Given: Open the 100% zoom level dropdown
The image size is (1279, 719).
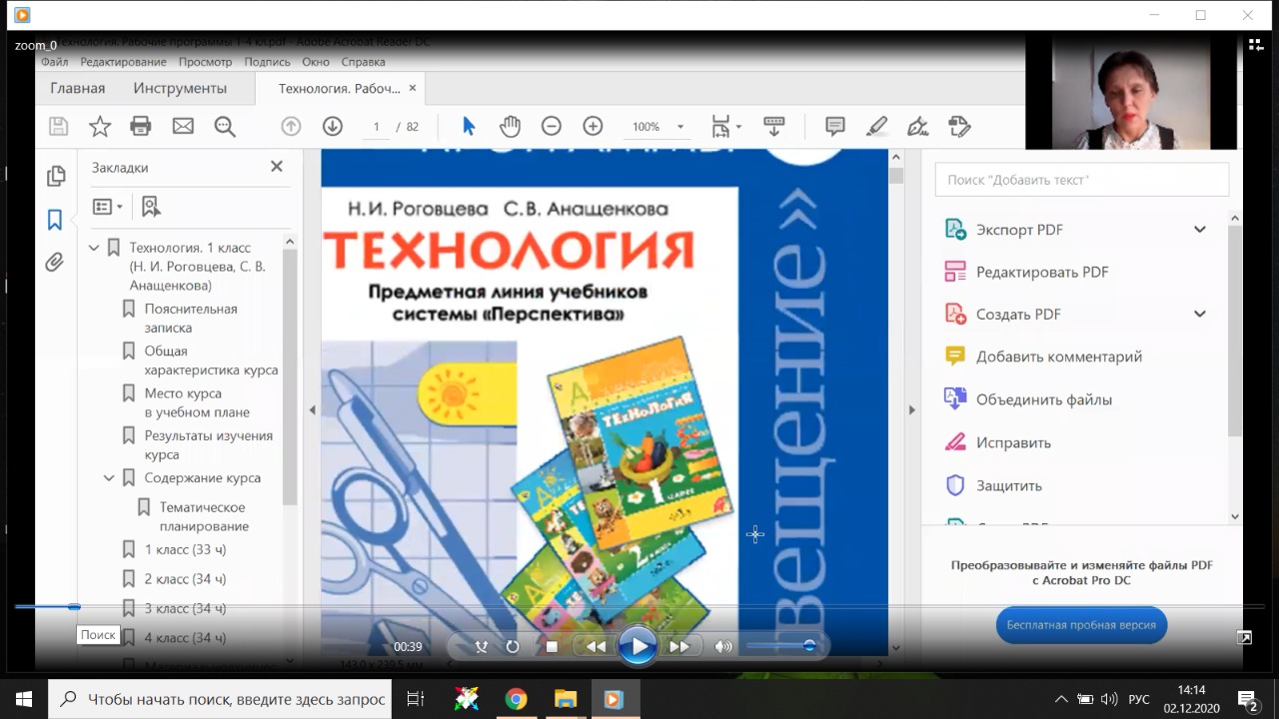Looking at the screenshot, I should 680,127.
